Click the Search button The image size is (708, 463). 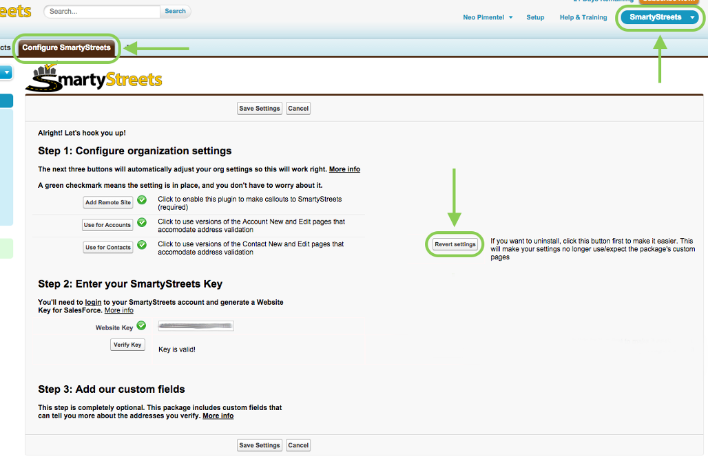175,11
